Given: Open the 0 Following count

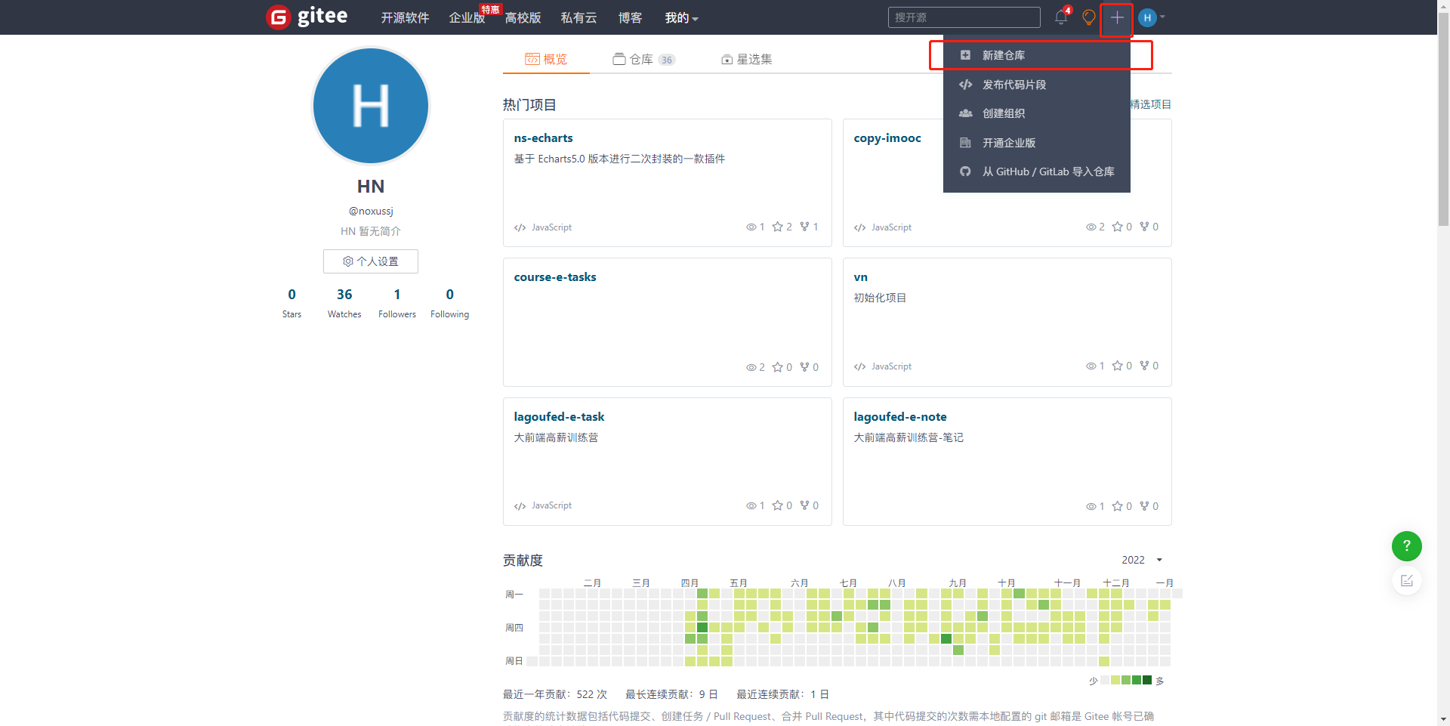Looking at the screenshot, I should (x=450, y=303).
